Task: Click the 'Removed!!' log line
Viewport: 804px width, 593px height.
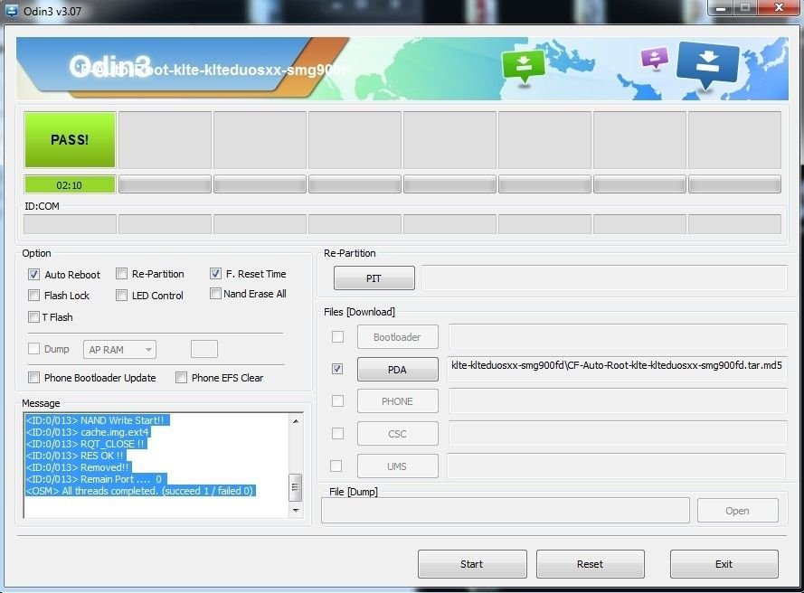Action: (78, 467)
